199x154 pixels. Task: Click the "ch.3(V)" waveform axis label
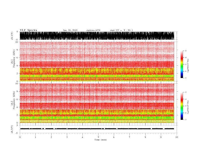pos(12,129)
